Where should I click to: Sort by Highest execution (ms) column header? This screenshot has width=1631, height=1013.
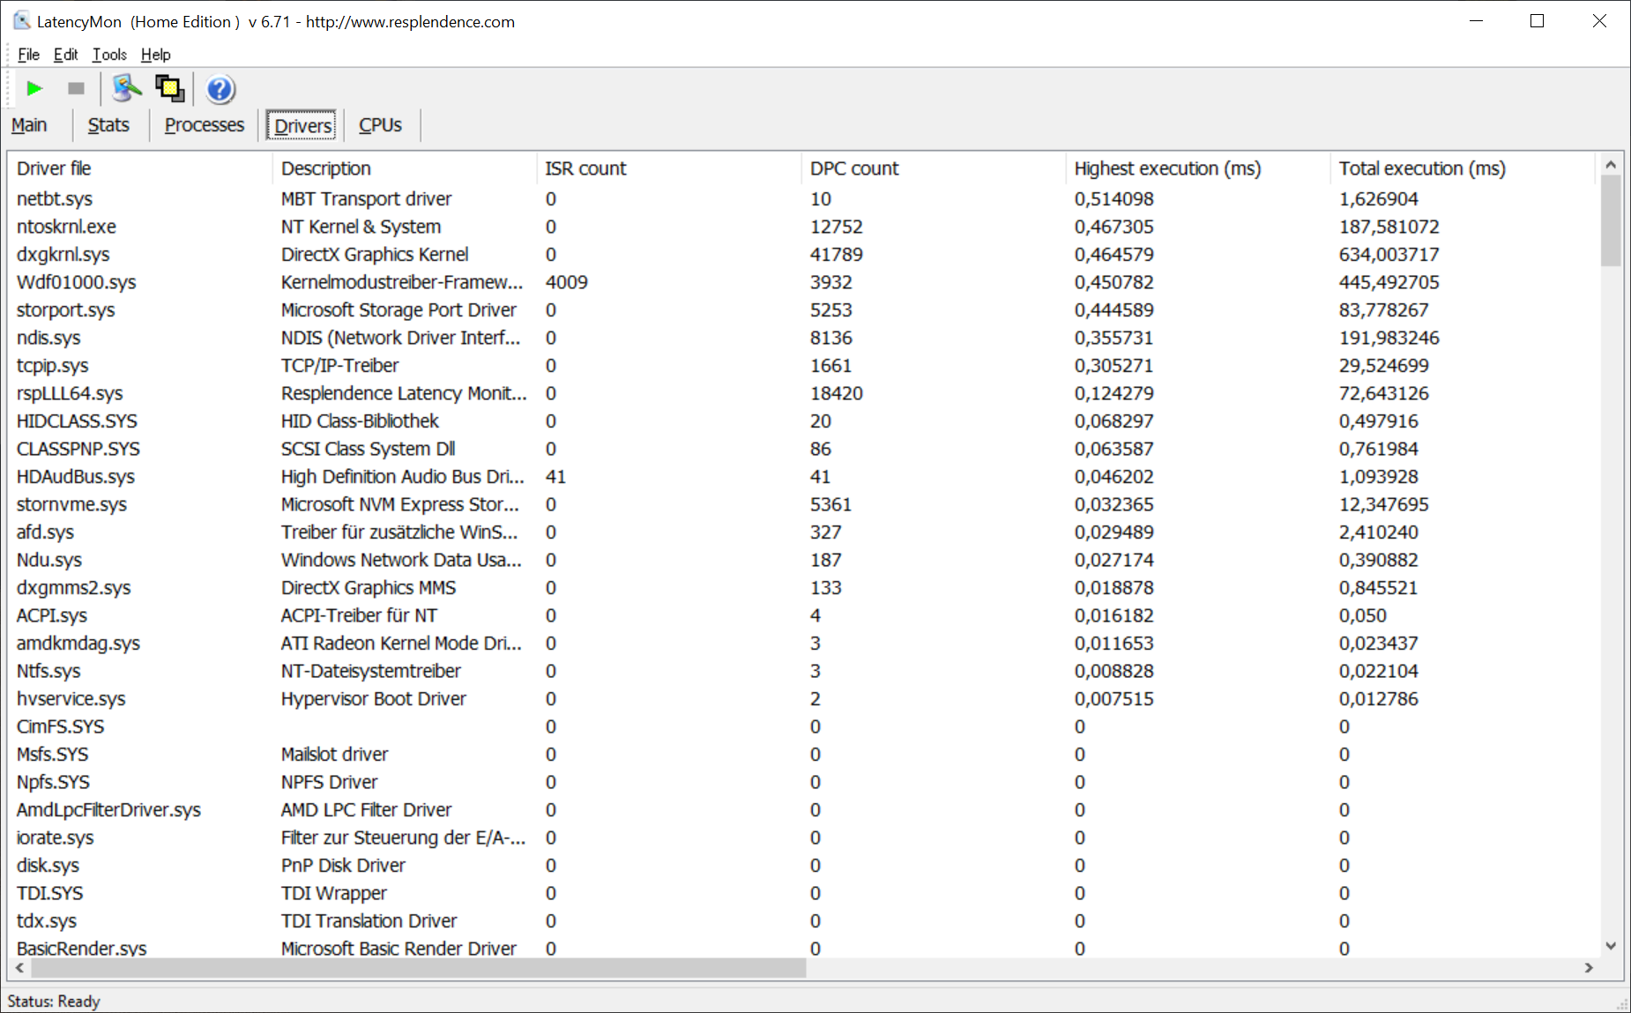[x=1198, y=168]
